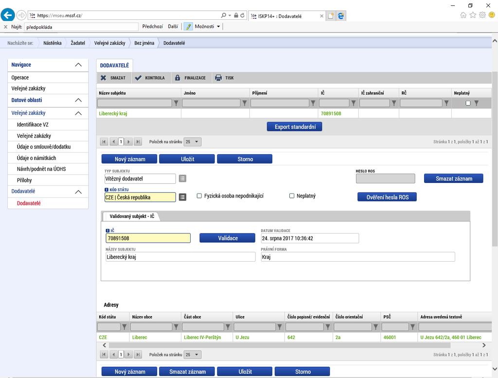Click the upper Uložit button
Screen dimensions: 498x378
[x=187, y=159]
